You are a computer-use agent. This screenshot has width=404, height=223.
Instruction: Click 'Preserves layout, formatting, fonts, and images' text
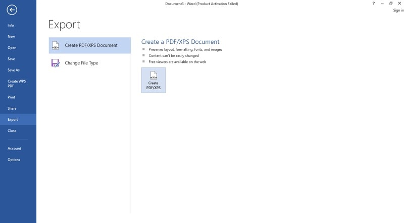tap(185, 50)
